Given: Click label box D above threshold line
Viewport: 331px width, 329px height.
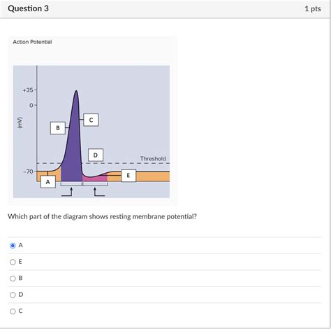Looking at the screenshot, I should (x=96, y=155).
